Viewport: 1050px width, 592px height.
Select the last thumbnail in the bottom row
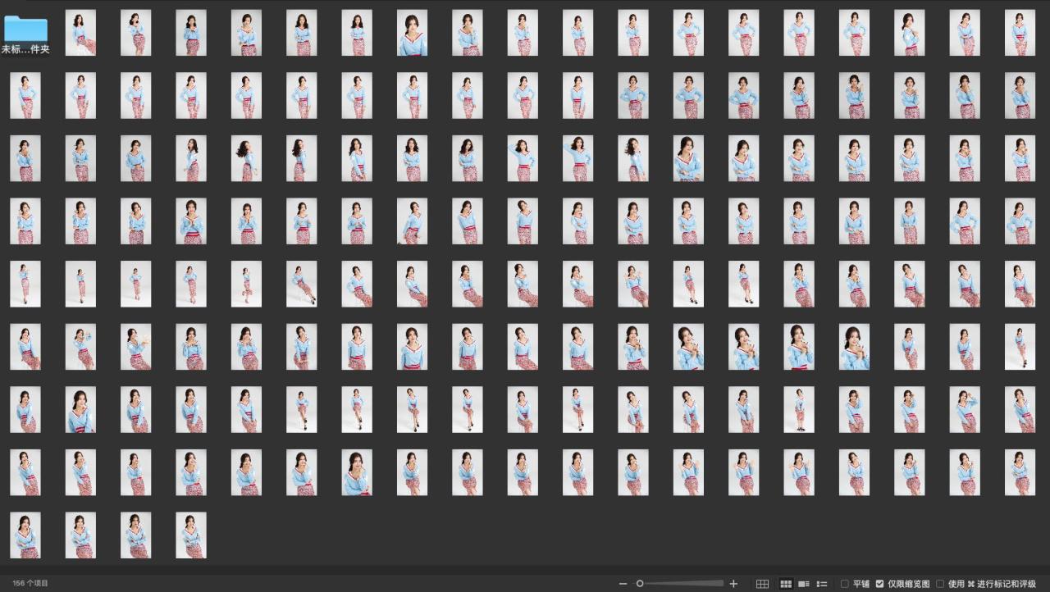click(191, 535)
